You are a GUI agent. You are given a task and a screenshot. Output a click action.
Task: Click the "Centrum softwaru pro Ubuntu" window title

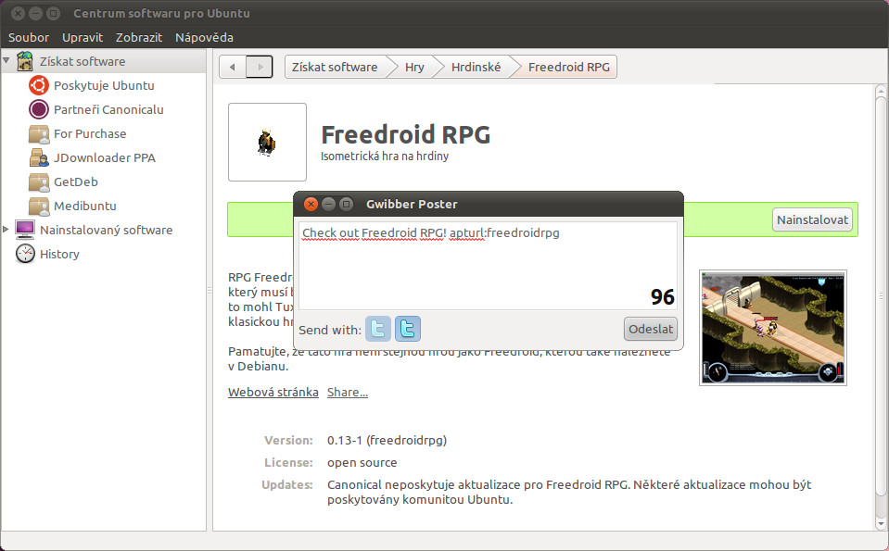pyautogui.click(x=161, y=13)
